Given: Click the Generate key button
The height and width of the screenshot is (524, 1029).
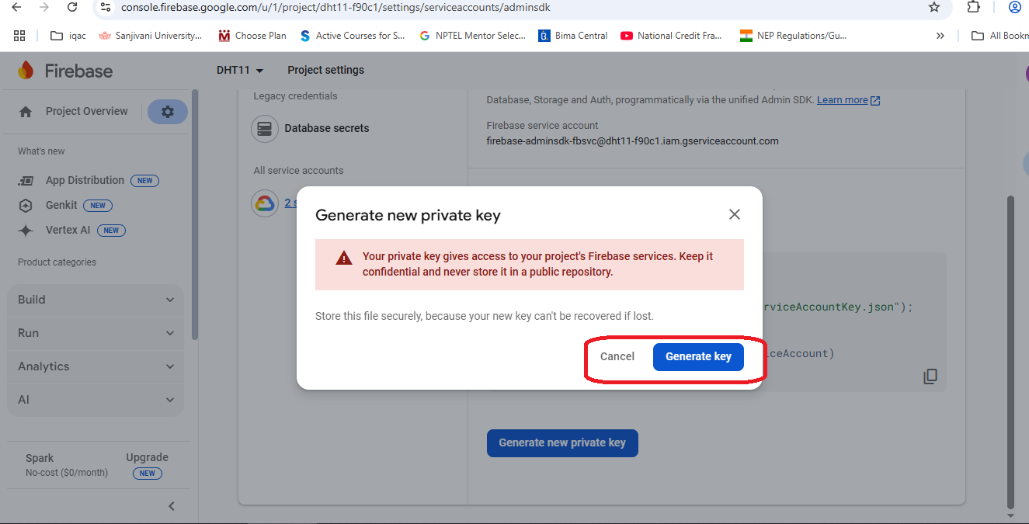Looking at the screenshot, I should click(x=698, y=356).
